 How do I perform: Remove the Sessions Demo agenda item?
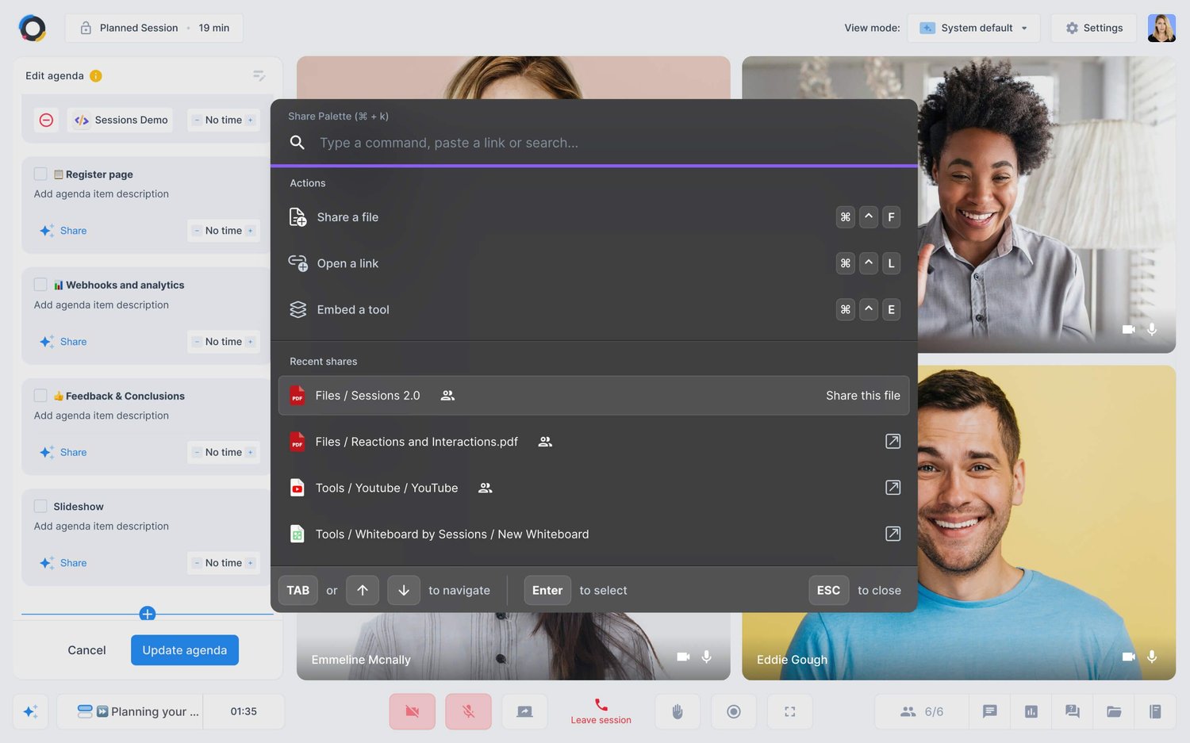(46, 120)
